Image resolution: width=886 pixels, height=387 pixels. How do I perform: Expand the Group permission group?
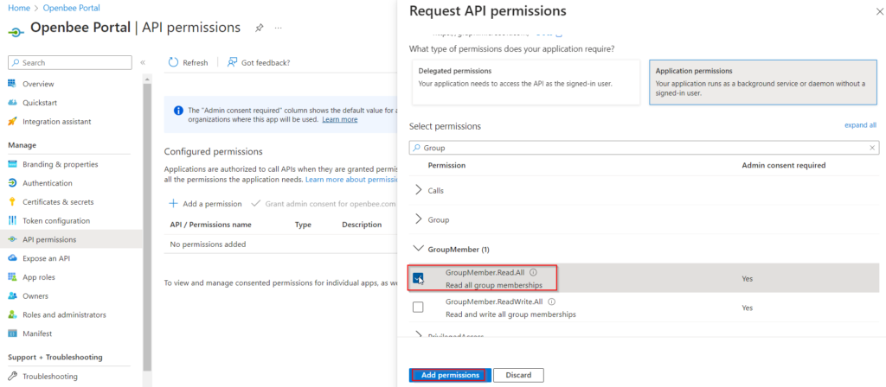pos(419,219)
